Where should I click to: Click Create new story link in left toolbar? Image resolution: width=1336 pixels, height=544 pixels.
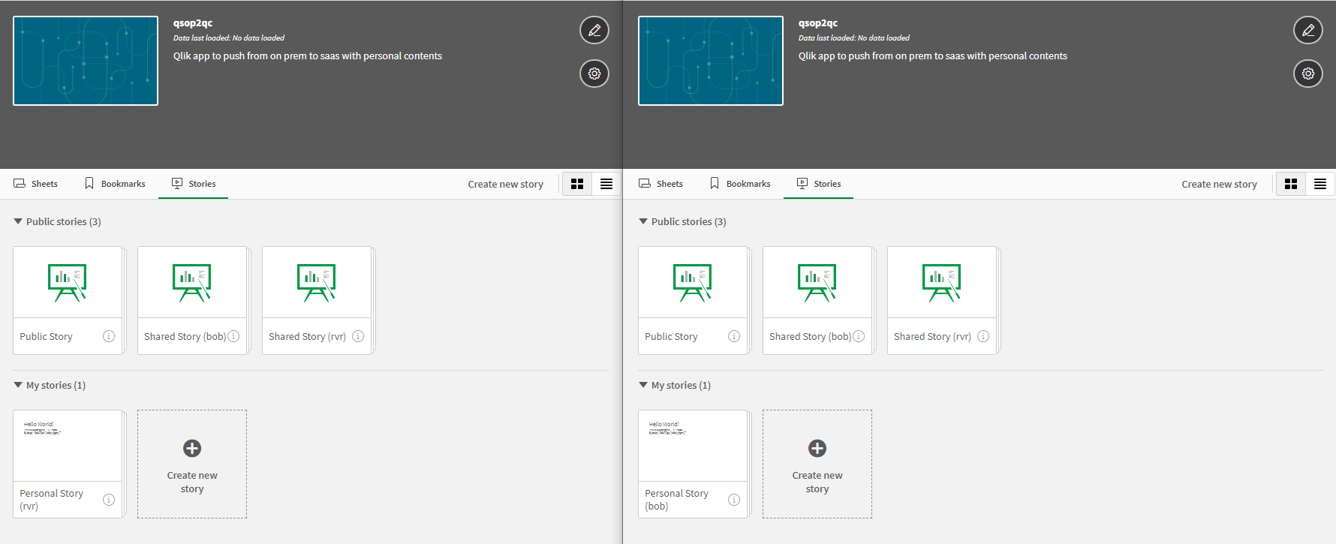click(x=506, y=184)
